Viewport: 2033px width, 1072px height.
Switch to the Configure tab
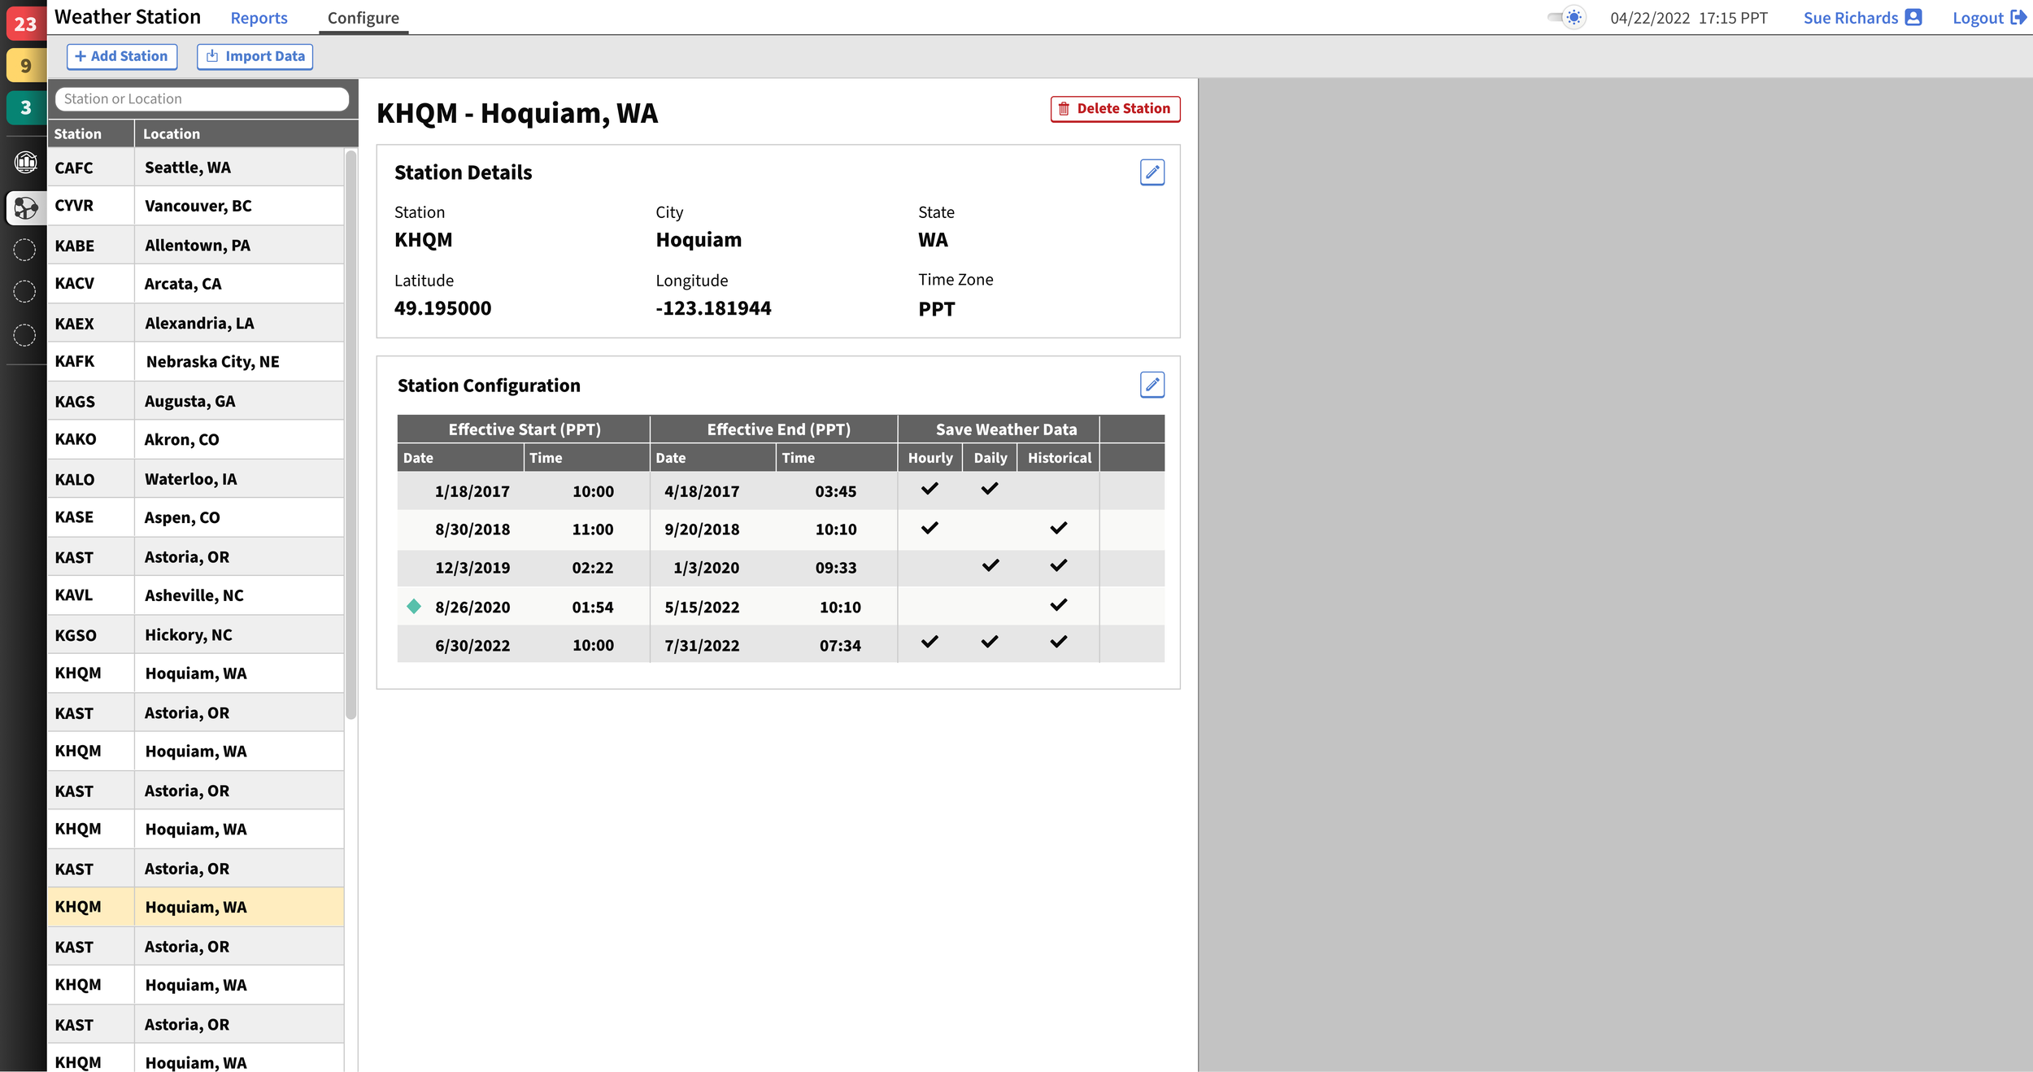(x=363, y=18)
